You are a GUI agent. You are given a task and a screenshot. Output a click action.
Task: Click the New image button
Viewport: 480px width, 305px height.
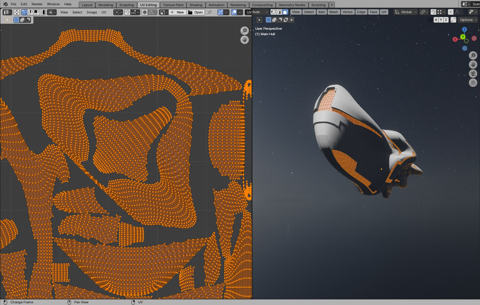coord(178,12)
